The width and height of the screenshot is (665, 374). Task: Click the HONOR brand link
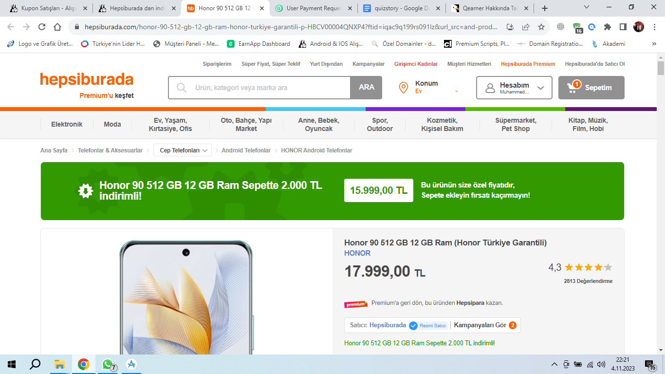point(357,253)
